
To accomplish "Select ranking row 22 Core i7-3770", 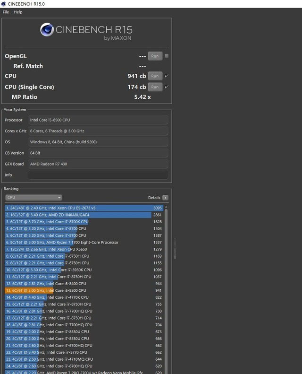I will tap(84, 352).
